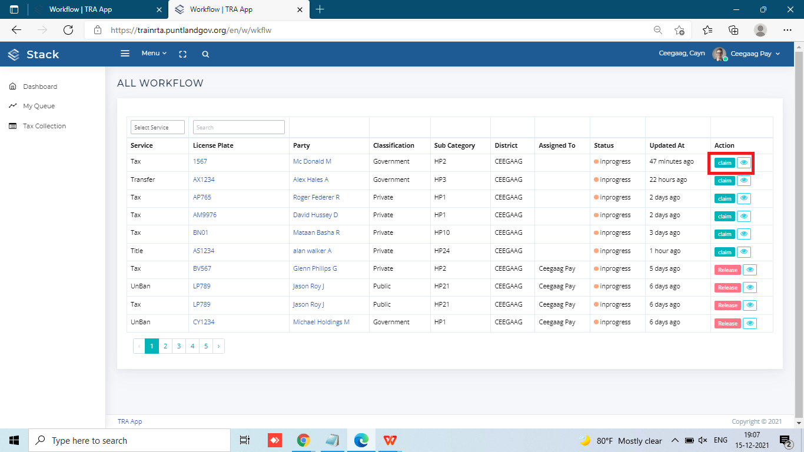Click the Search filter input field
804x452 pixels.
click(239, 127)
